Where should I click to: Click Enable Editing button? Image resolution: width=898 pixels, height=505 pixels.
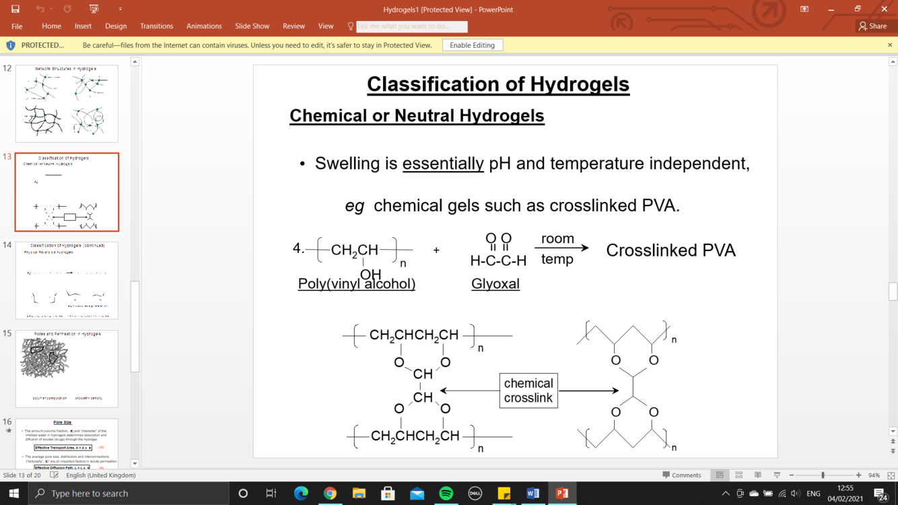tap(473, 45)
